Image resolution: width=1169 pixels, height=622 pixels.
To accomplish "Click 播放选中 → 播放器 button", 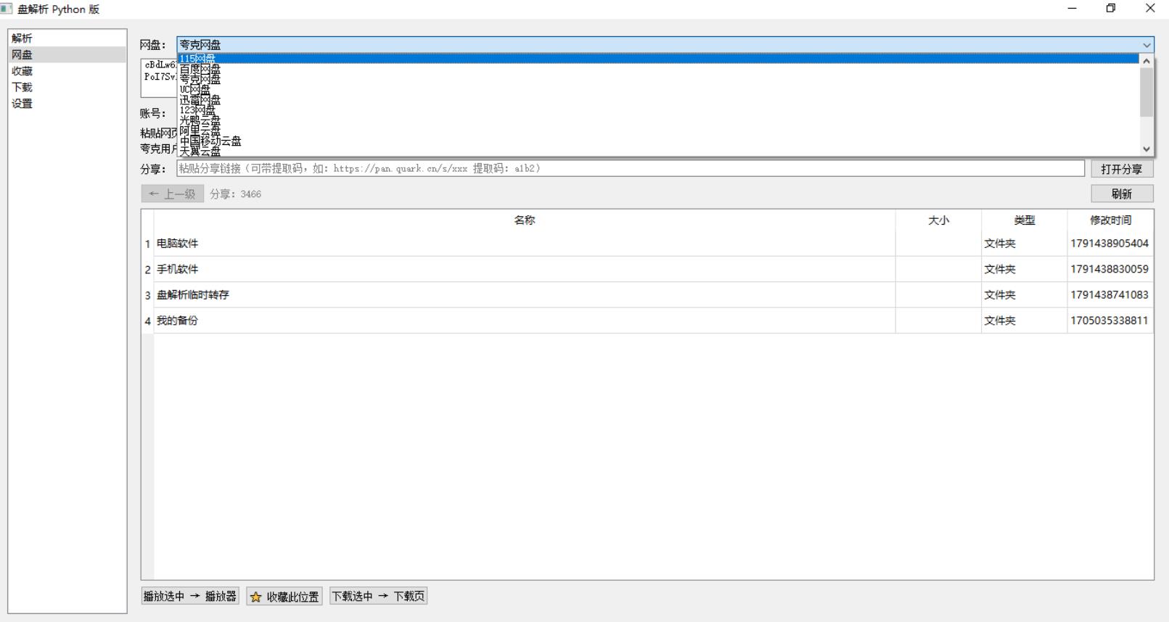I will point(190,596).
